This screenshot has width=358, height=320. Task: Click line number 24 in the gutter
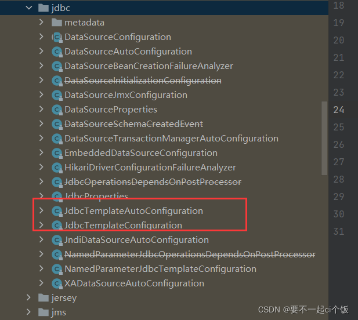(339, 110)
